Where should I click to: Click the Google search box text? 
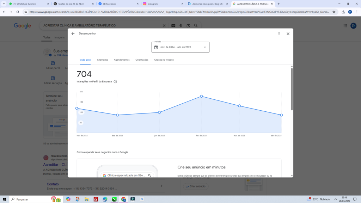coord(79,25)
